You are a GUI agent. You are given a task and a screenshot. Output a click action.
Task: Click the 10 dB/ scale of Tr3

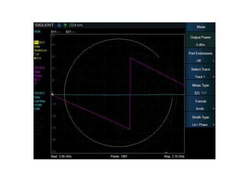tap(38, 105)
